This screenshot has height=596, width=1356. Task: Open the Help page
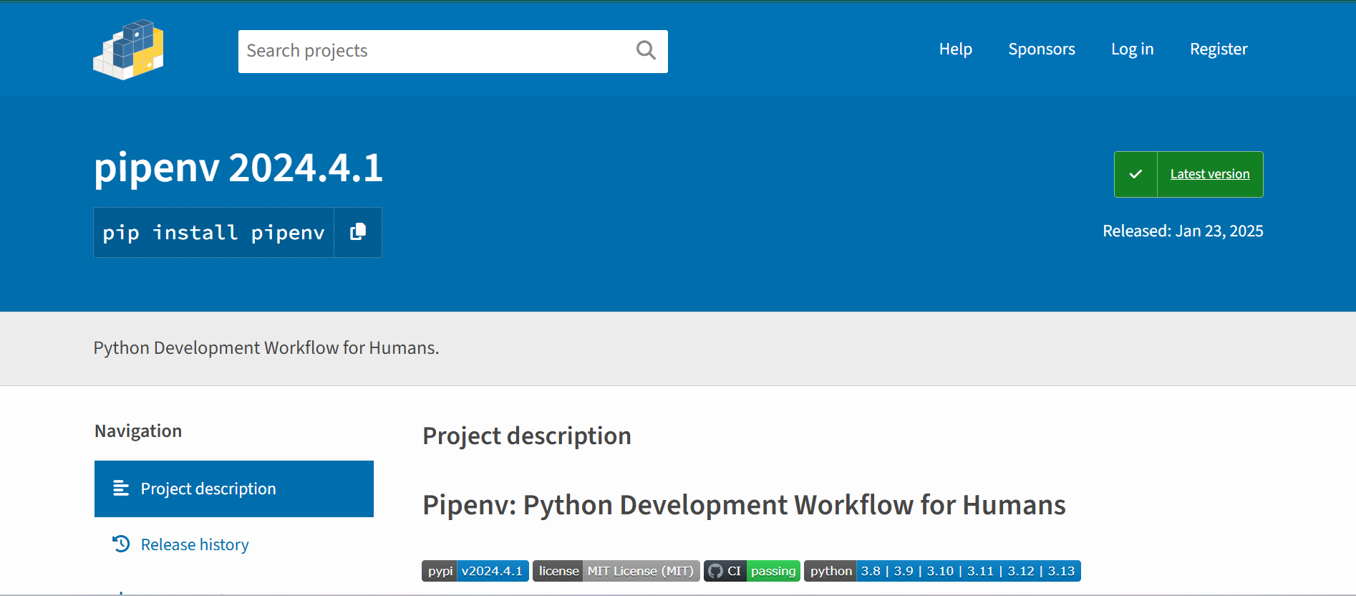[x=955, y=49]
